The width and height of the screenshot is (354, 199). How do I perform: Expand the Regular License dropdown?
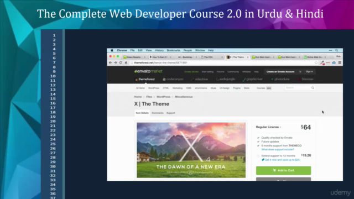coord(268,127)
